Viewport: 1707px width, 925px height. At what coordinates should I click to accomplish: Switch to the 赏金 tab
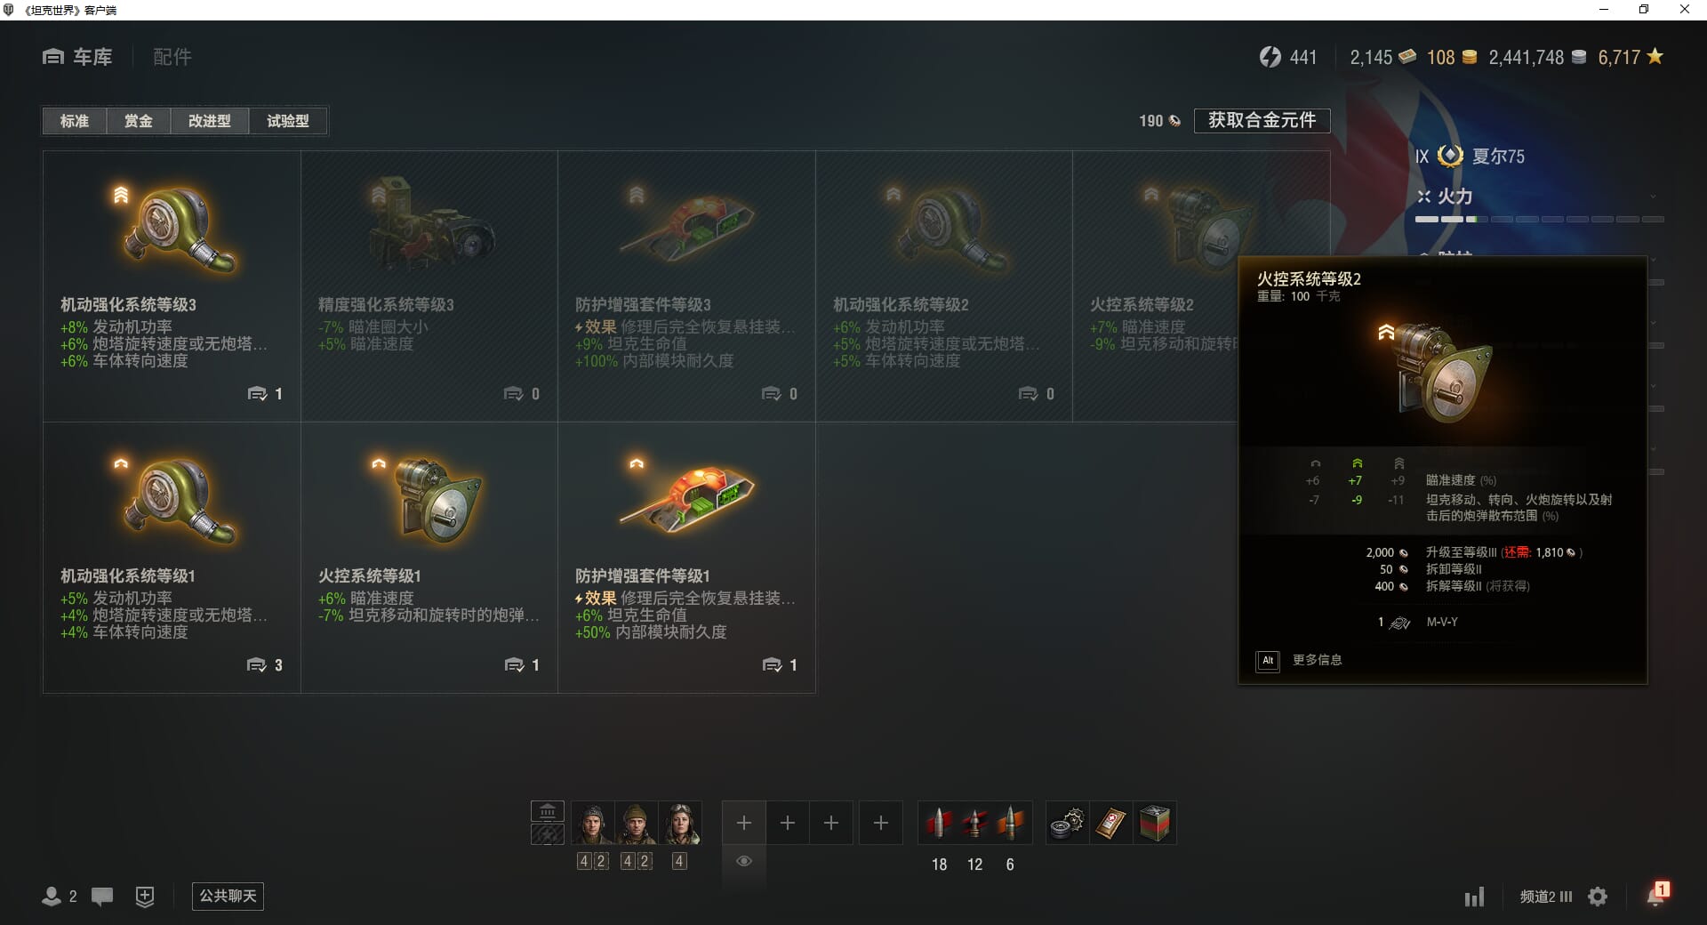click(138, 121)
